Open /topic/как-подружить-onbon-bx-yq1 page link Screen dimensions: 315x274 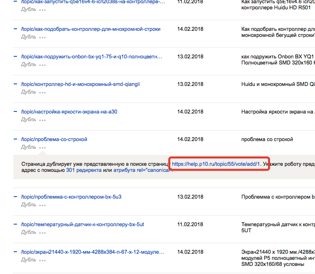pyautogui.click(x=91, y=57)
